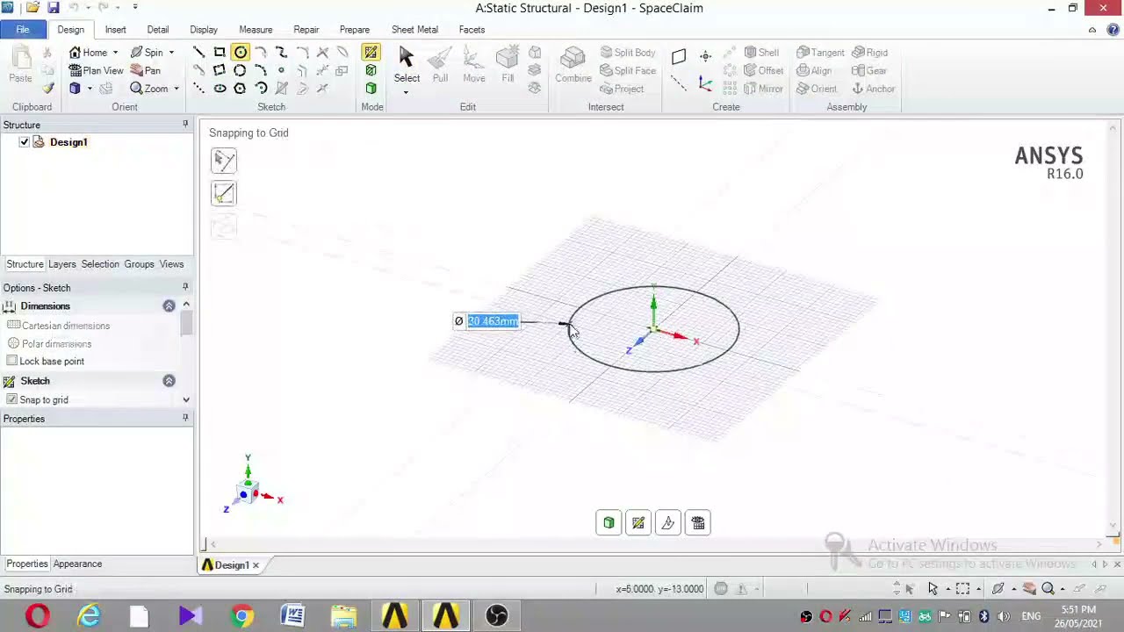Open the Selection panel tab
Screen dimensions: 1124x632
coord(100,264)
